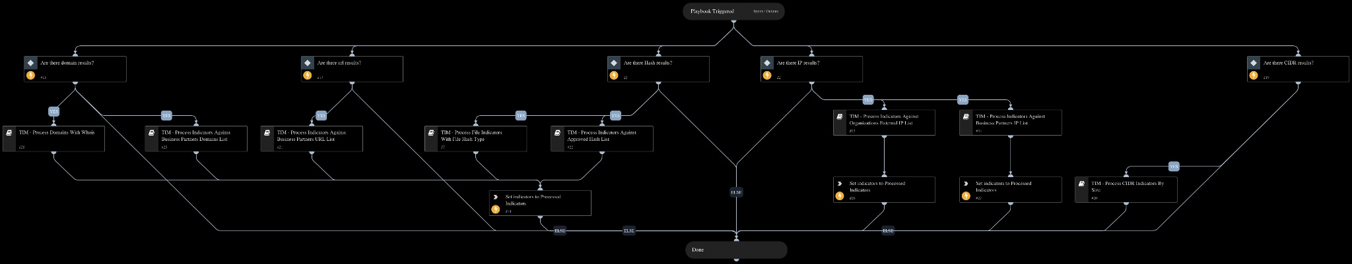Screen dimensions: 1352x264
Task: Open 'TIM - Process Domains With Whois' title
Action: [57, 132]
